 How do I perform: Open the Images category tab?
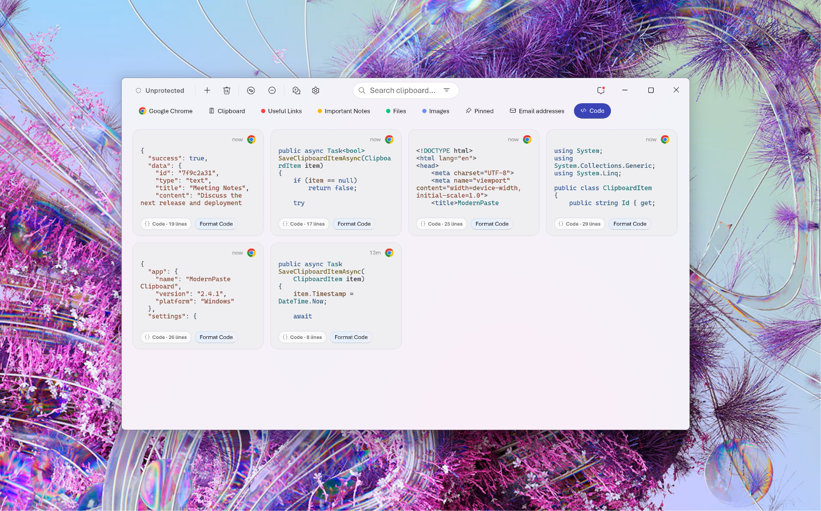(x=436, y=111)
